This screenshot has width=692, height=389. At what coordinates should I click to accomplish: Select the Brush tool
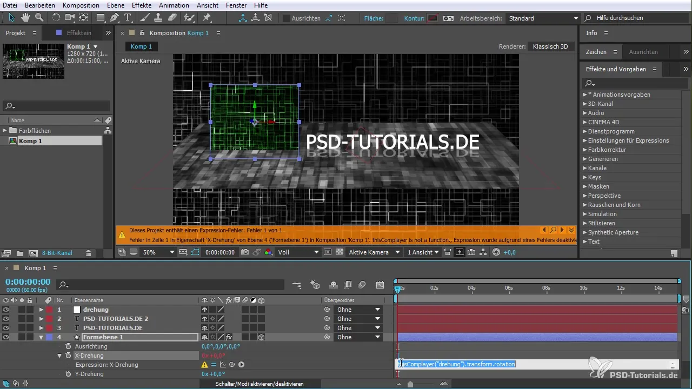point(146,18)
